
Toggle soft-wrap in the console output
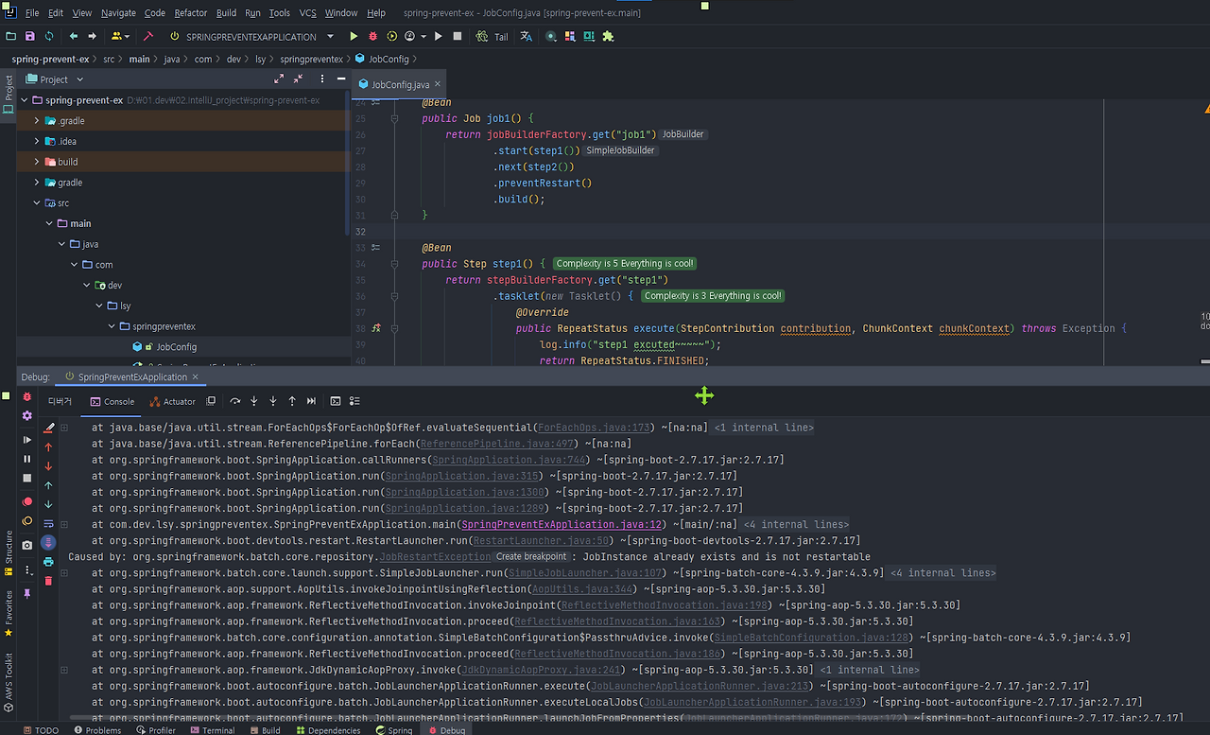pyautogui.click(x=48, y=524)
